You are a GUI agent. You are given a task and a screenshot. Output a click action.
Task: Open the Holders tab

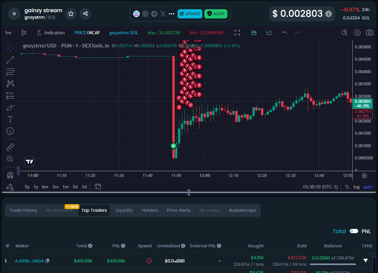tap(150, 210)
